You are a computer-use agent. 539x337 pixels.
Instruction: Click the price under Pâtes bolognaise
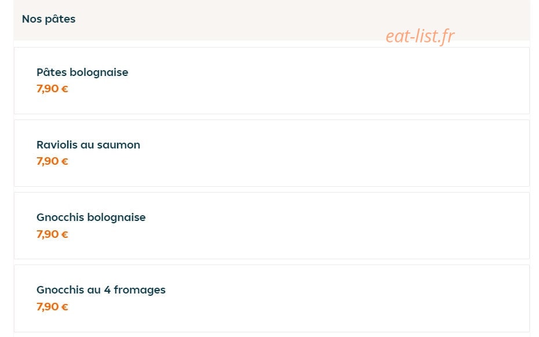tap(52, 89)
